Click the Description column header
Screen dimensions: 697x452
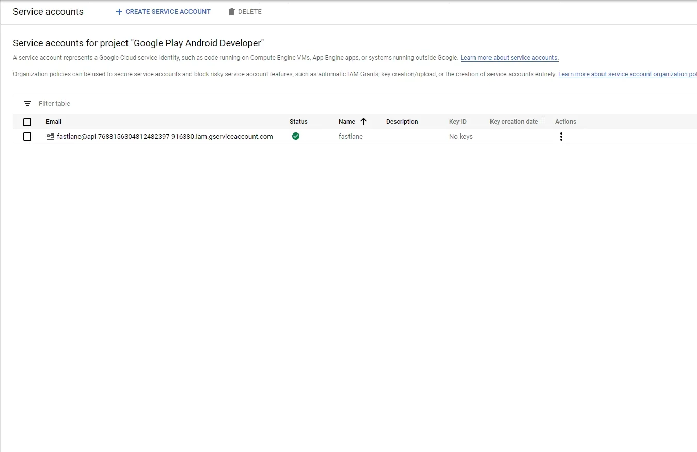pyautogui.click(x=402, y=122)
